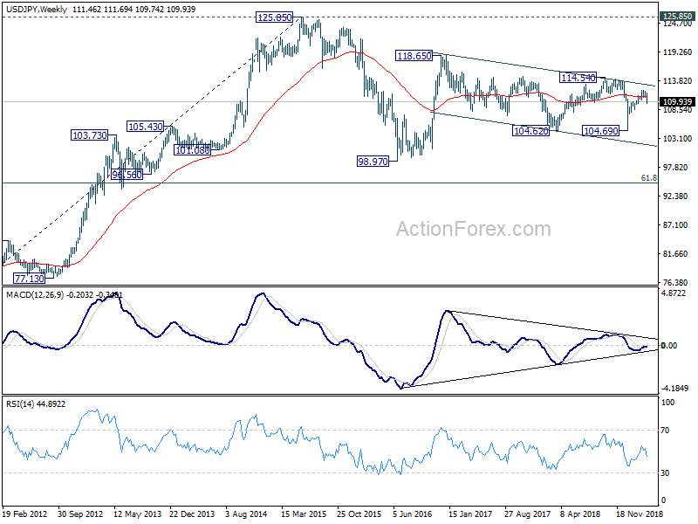Click the 104.690 price label
Image resolution: width=698 pixels, height=524 pixels.
601,130
